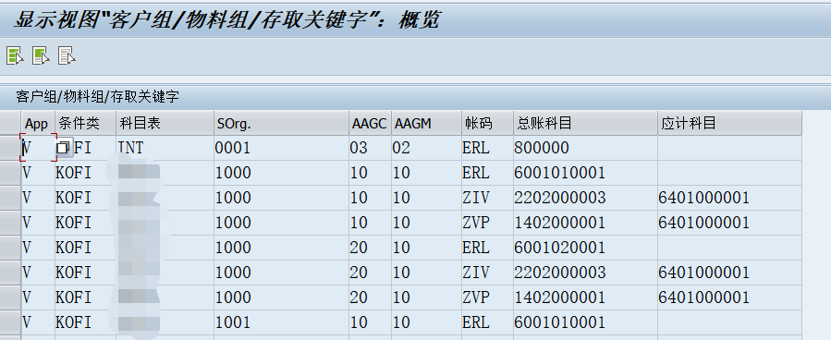Click the SOrg. cell with 0001
Screen dimensions: 831x340
281,148
